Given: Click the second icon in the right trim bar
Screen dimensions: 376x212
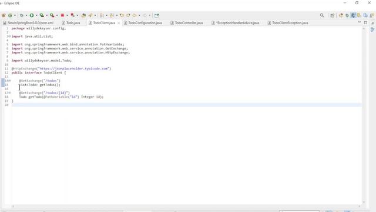Looking at the screenshot, I should pos(372,29).
